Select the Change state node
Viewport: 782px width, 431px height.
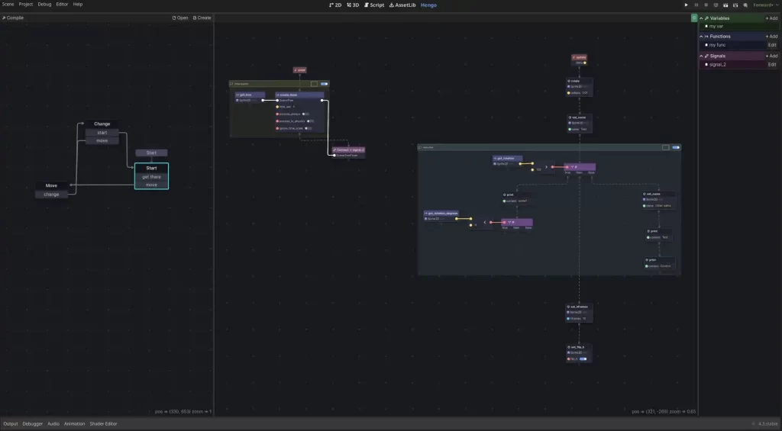pos(102,124)
